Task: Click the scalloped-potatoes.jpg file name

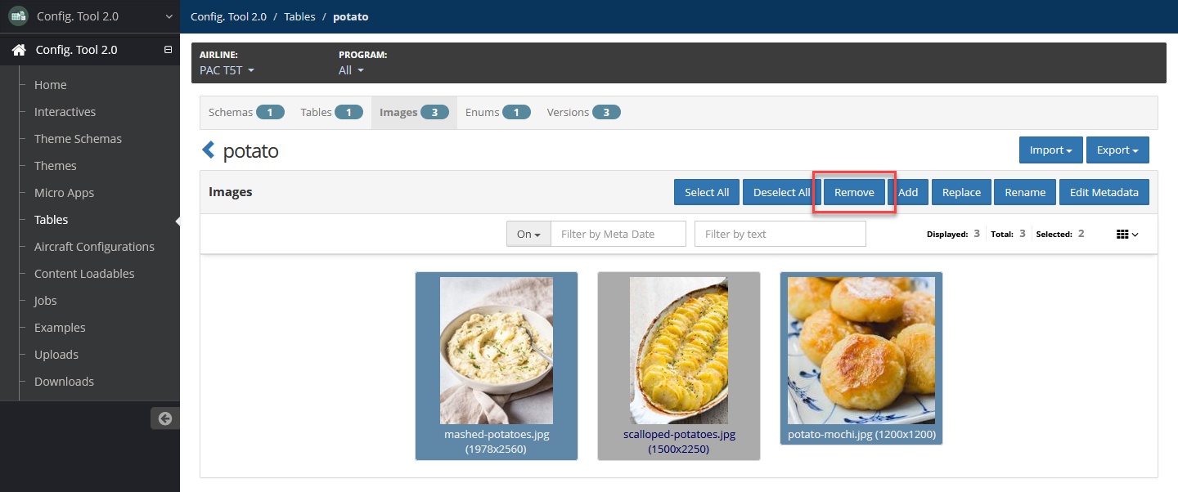Action: click(679, 435)
